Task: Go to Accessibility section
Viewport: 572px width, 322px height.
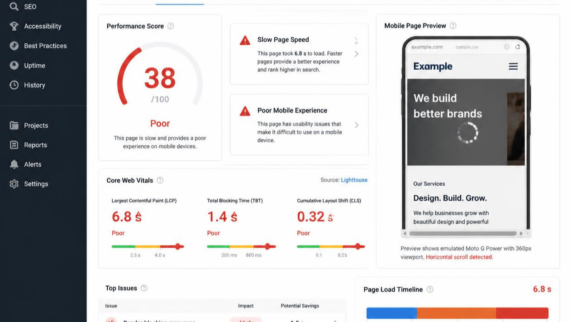Action: click(x=43, y=26)
